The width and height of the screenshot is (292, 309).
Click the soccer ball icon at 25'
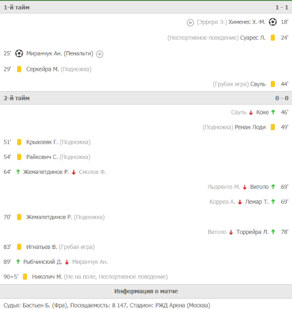click(x=19, y=53)
